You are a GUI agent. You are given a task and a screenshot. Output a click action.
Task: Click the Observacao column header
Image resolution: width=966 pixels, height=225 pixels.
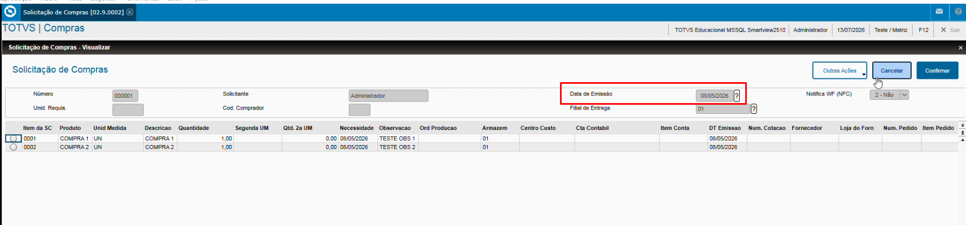pos(395,128)
